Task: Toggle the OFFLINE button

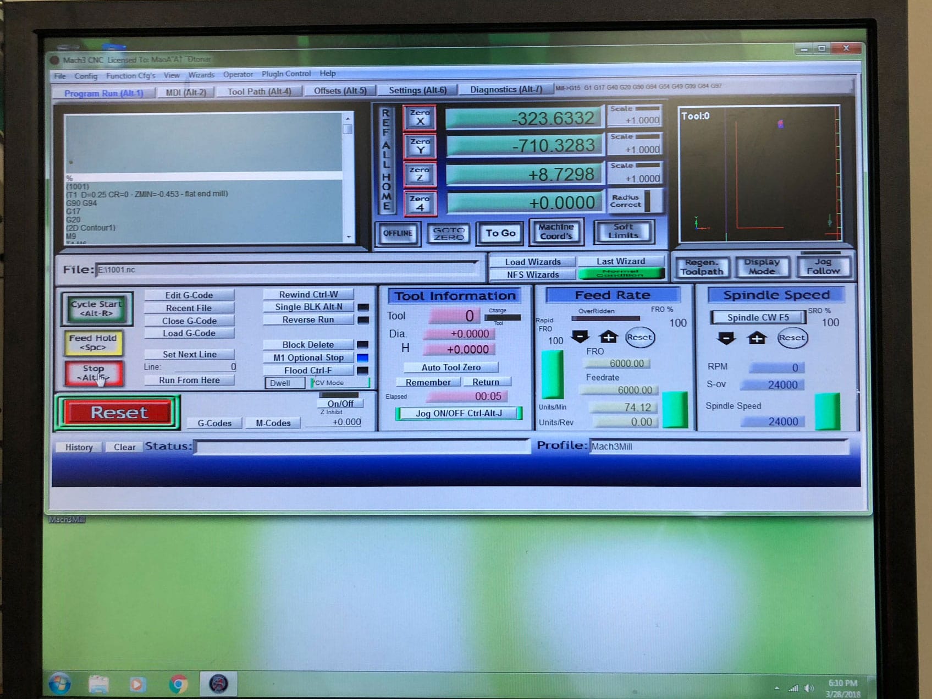Action: tap(398, 233)
